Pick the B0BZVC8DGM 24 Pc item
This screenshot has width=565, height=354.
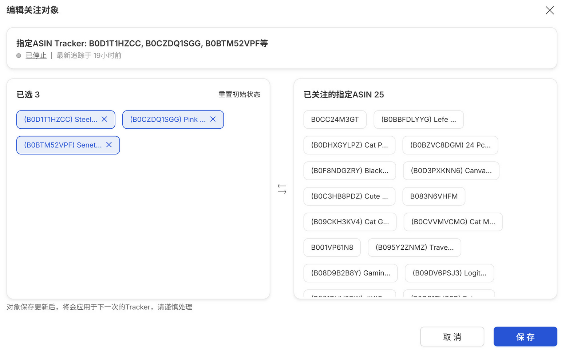coord(450,145)
